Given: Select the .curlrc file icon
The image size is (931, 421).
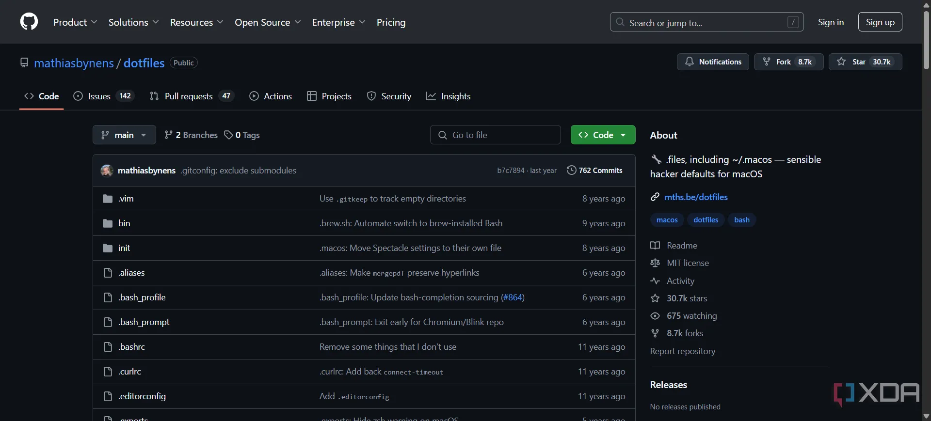Looking at the screenshot, I should [x=108, y=372].
